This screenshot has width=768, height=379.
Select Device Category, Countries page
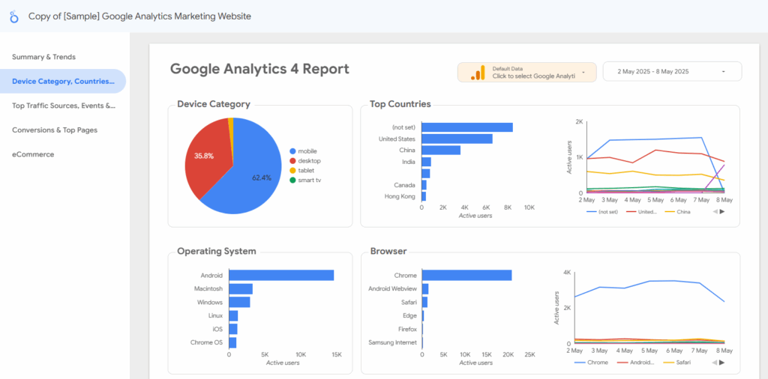[x=63, y=81]
